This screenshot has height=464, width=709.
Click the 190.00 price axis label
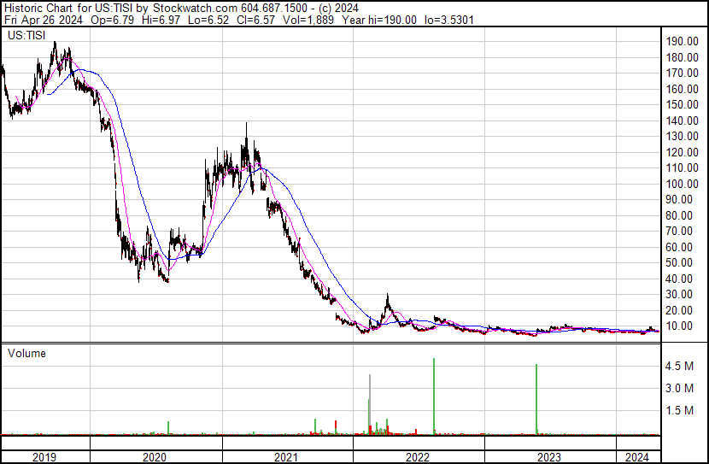coord(683,42)
